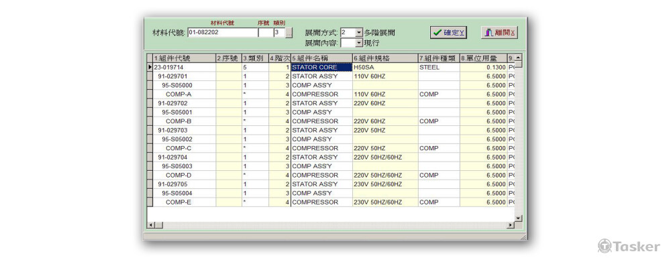The height and width of the screenshot is (260, 671).
Task: Click the empty 序號 input field
Action: pyautogui.click(x=265, y=32)
